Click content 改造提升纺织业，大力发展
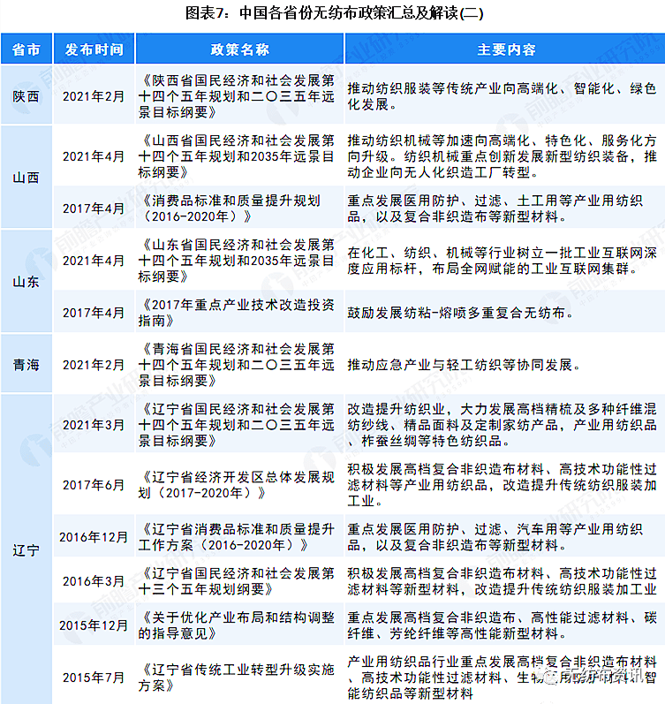The width and height of the screenshot is (665, 704). (502, 425)
